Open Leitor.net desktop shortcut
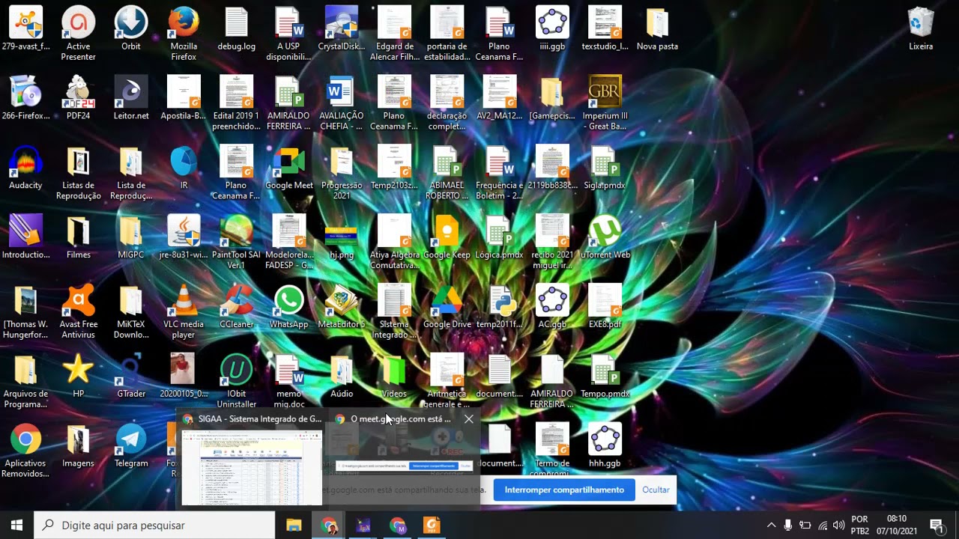Viewport: 959px width, 539px height. coord(131,98)
